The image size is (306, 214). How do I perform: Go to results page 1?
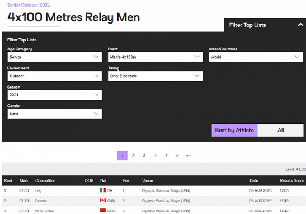pyautogui.click(x=123, y=156)
